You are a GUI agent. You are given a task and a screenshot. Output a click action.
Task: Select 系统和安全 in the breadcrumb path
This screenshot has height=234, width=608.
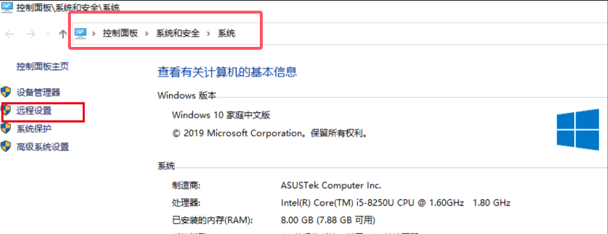[x=178, y=34]
